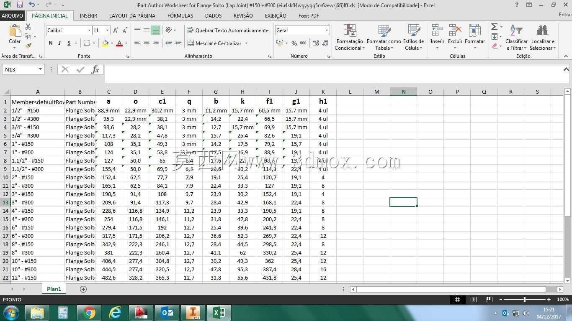This screenshot has height=321, width=572.
Task: Open Excel help with the question mark
Action: [x=517, y=5]
